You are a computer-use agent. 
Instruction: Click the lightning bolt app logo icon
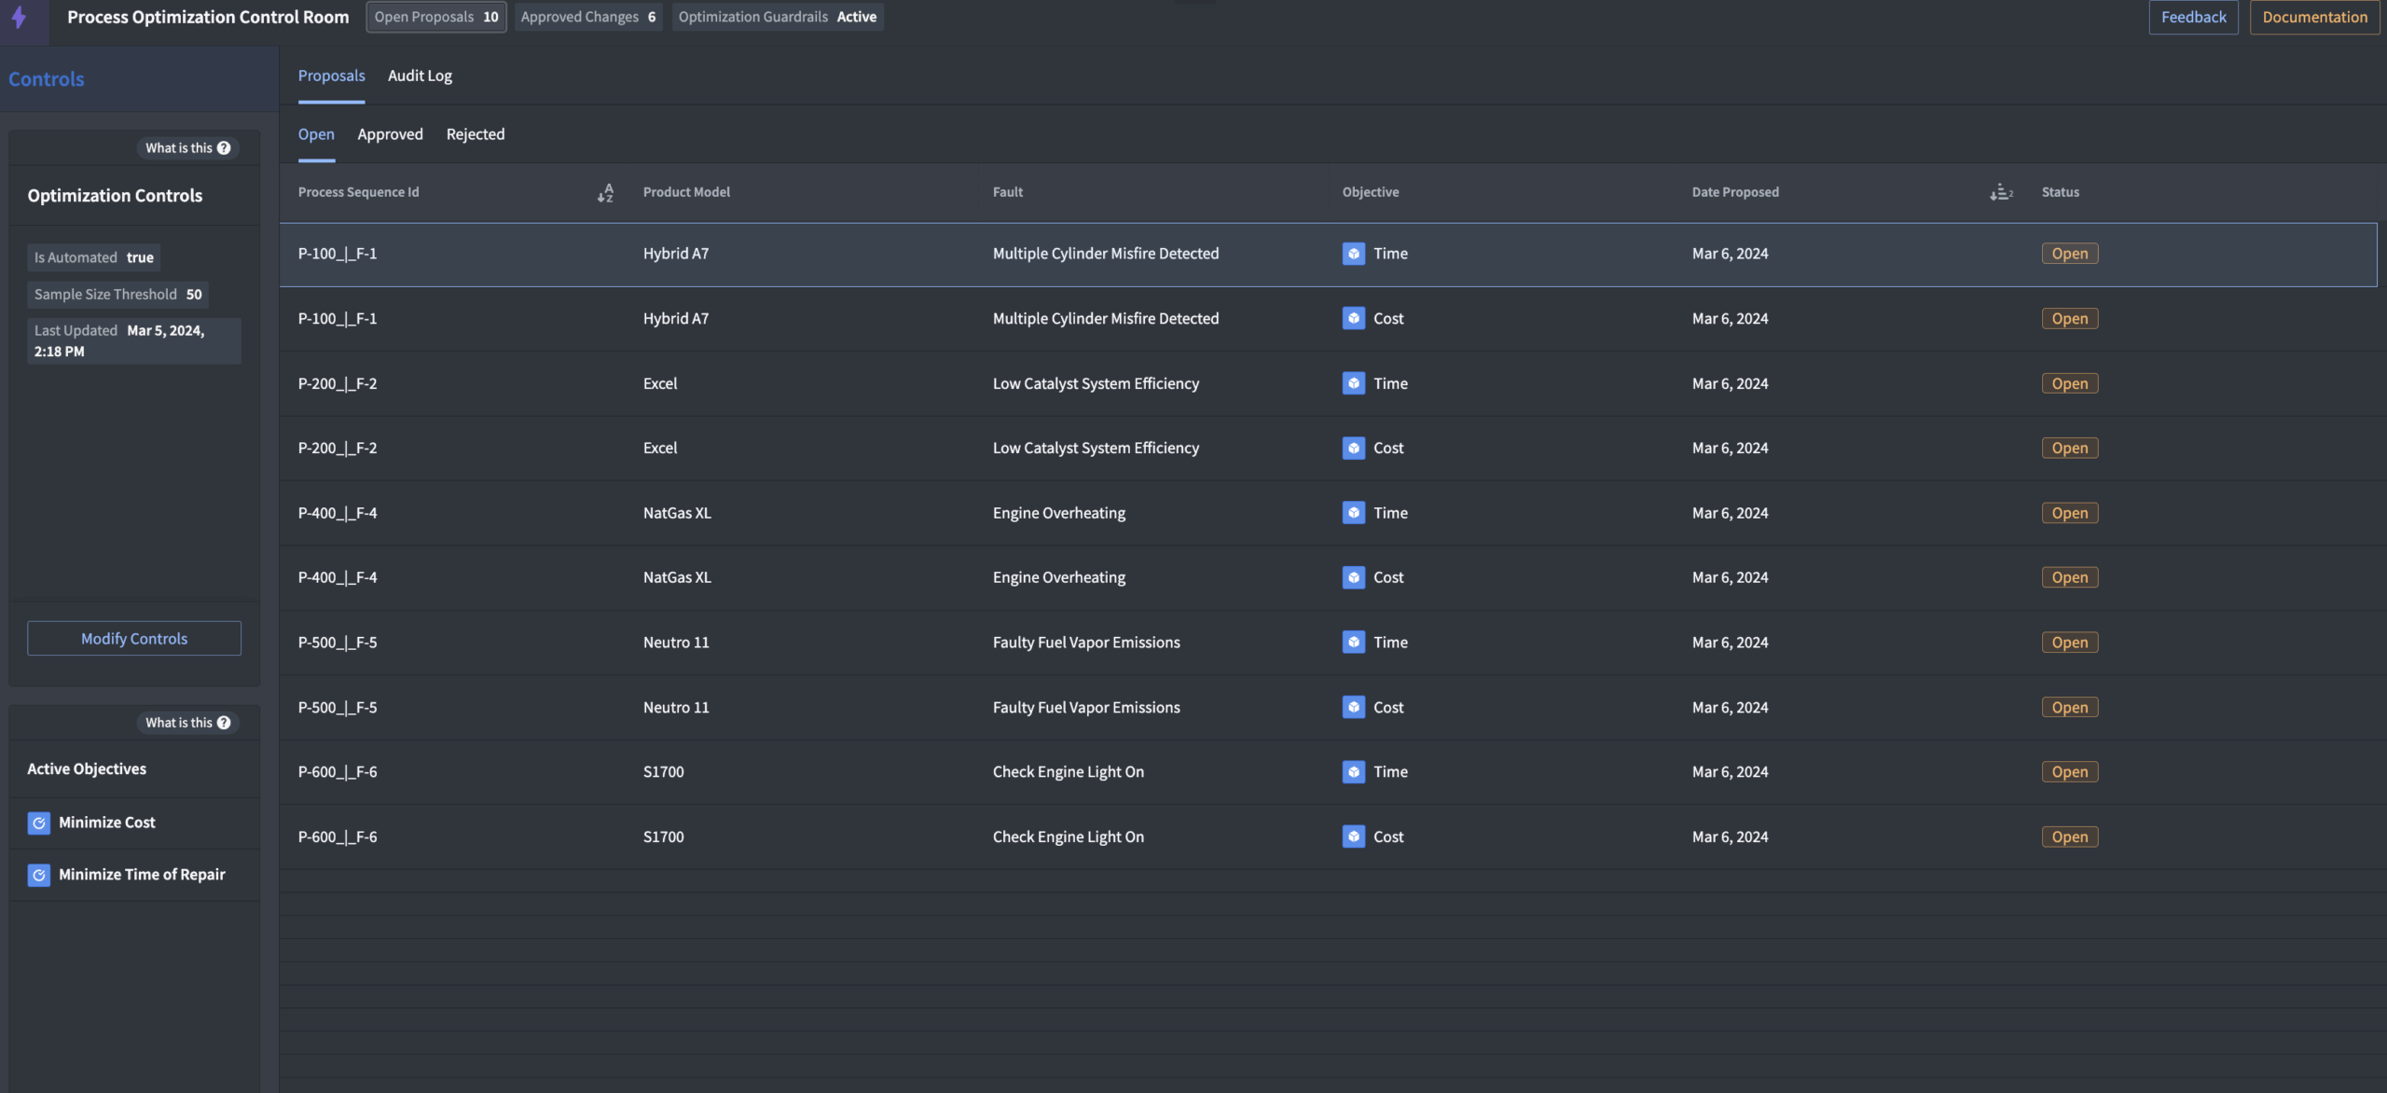tap(19, 17)
